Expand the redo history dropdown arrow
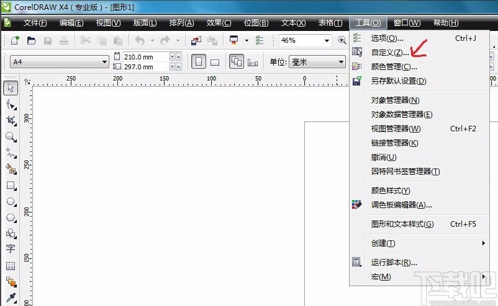498x306 pixels. [x=178, y=40]
